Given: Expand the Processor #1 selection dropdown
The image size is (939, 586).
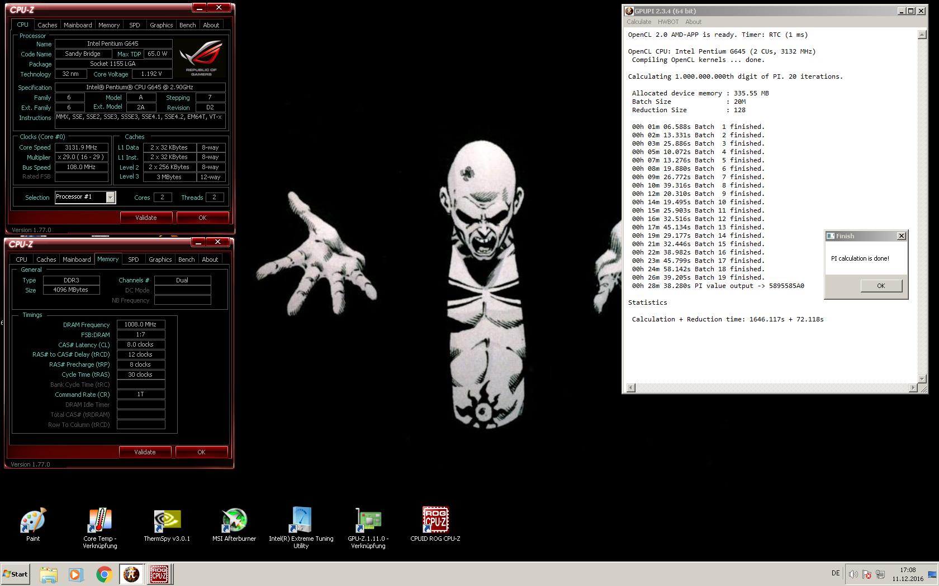Looking at the screenshot, I should coord(111,197).
